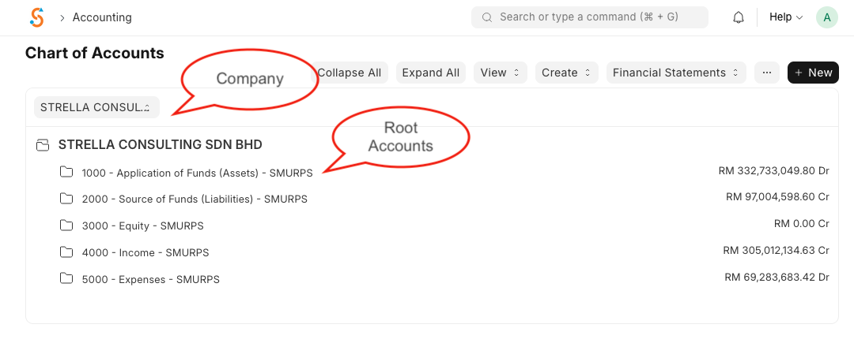Go to the Accounting breadcrumb link
This screenshot has width=854, height=343.
102,17
